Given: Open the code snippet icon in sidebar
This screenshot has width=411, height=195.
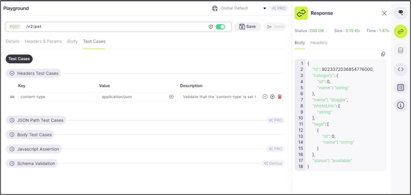Looking at the screenshot, I should 400,69.
